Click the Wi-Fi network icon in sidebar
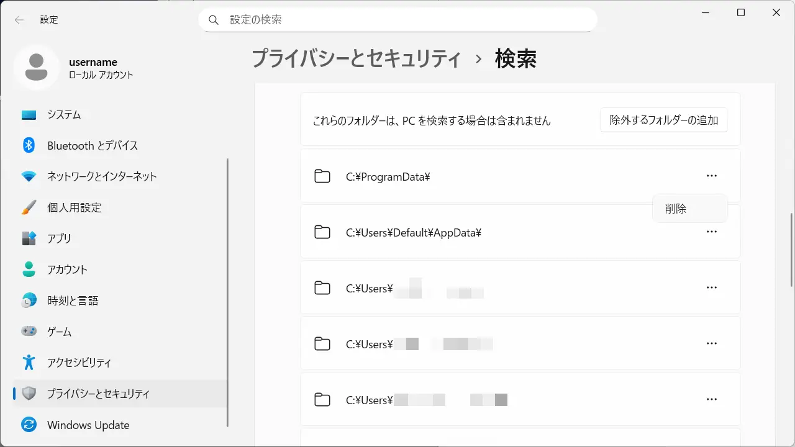 pyautogui.click(x=29, y=176)
